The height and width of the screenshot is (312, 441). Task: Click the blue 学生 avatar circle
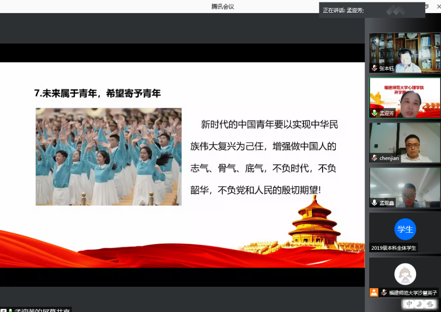(405, 229)
